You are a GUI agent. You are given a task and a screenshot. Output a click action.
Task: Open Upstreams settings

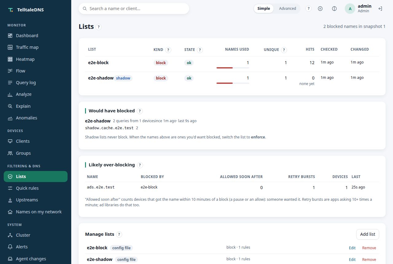pyautogui.click(x=36, y=200)
